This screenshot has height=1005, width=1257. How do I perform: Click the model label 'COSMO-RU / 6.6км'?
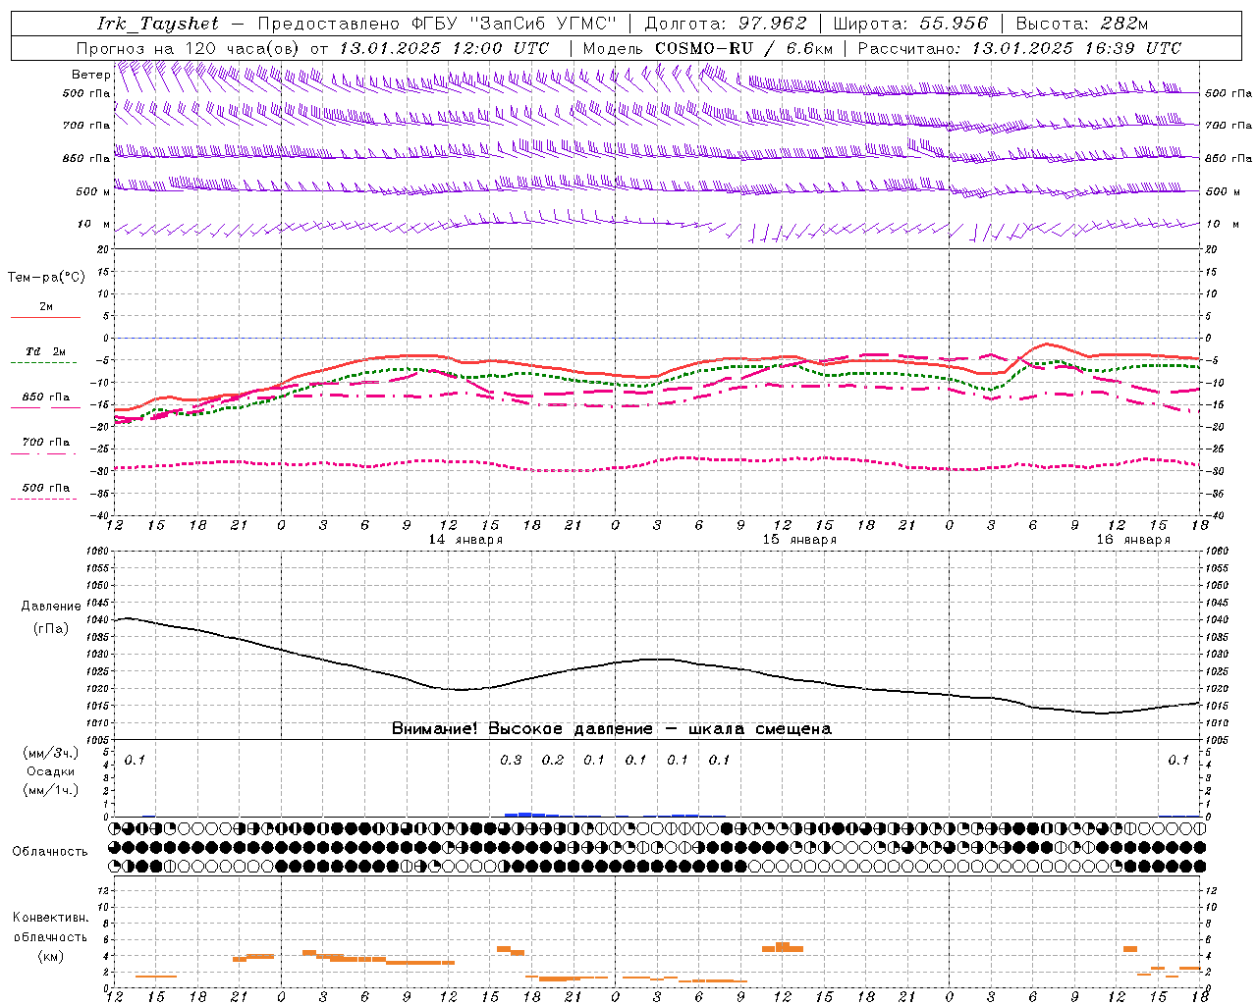(x=743, y=48)
